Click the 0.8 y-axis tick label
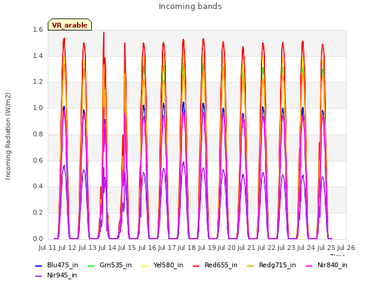 click(38, 134)
